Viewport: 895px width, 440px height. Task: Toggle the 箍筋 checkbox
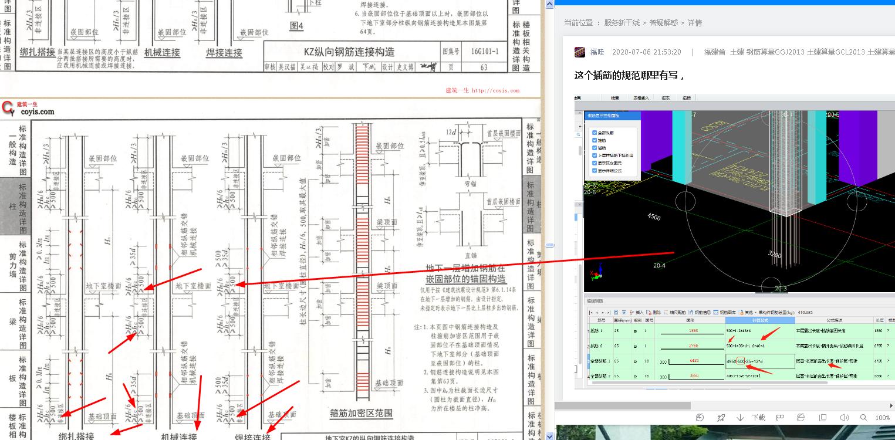pos(595,140)
